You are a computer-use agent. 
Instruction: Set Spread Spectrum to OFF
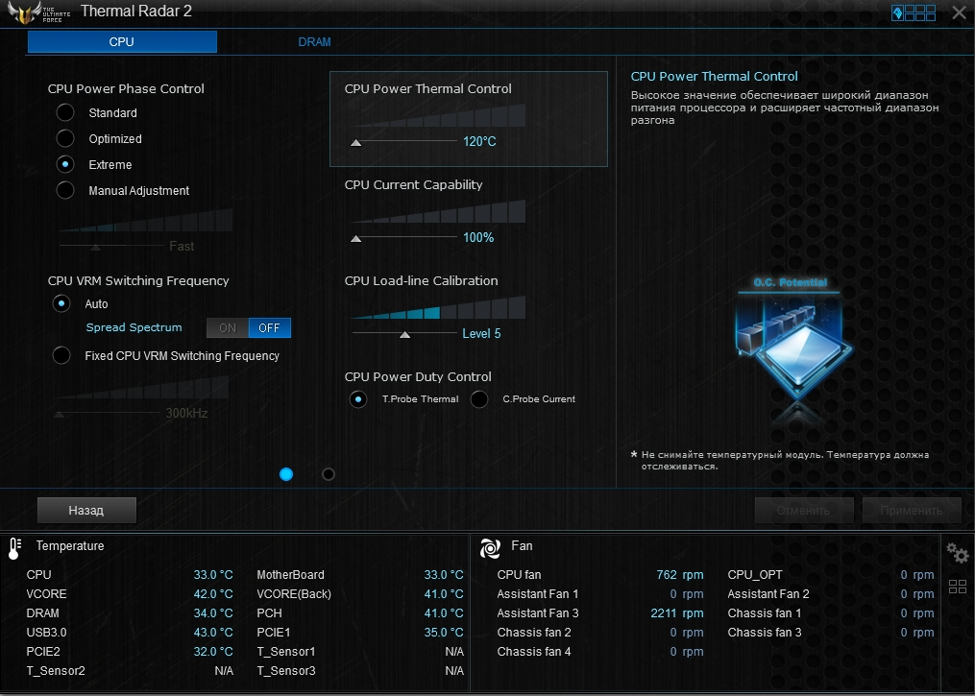click(x=269, y=327)
